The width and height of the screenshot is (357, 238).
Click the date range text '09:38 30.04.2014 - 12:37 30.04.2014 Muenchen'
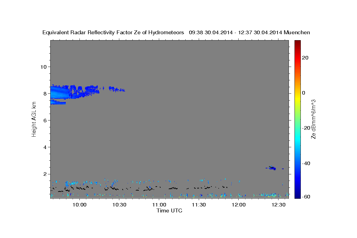click(249, 33)
